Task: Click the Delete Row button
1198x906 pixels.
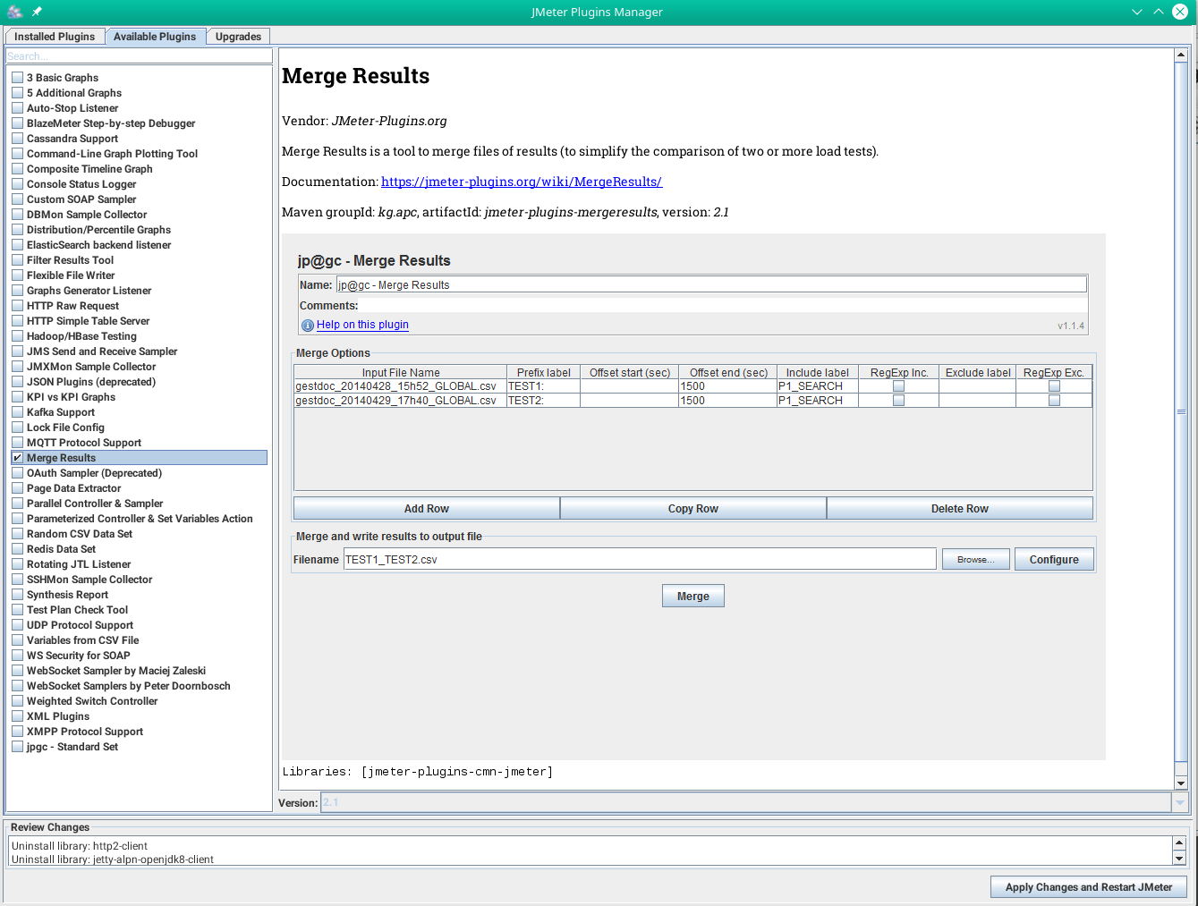Action: coord(960,509)
